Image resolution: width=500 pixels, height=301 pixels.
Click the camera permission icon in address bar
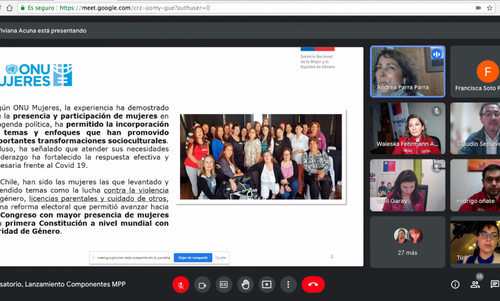[478, 8]
